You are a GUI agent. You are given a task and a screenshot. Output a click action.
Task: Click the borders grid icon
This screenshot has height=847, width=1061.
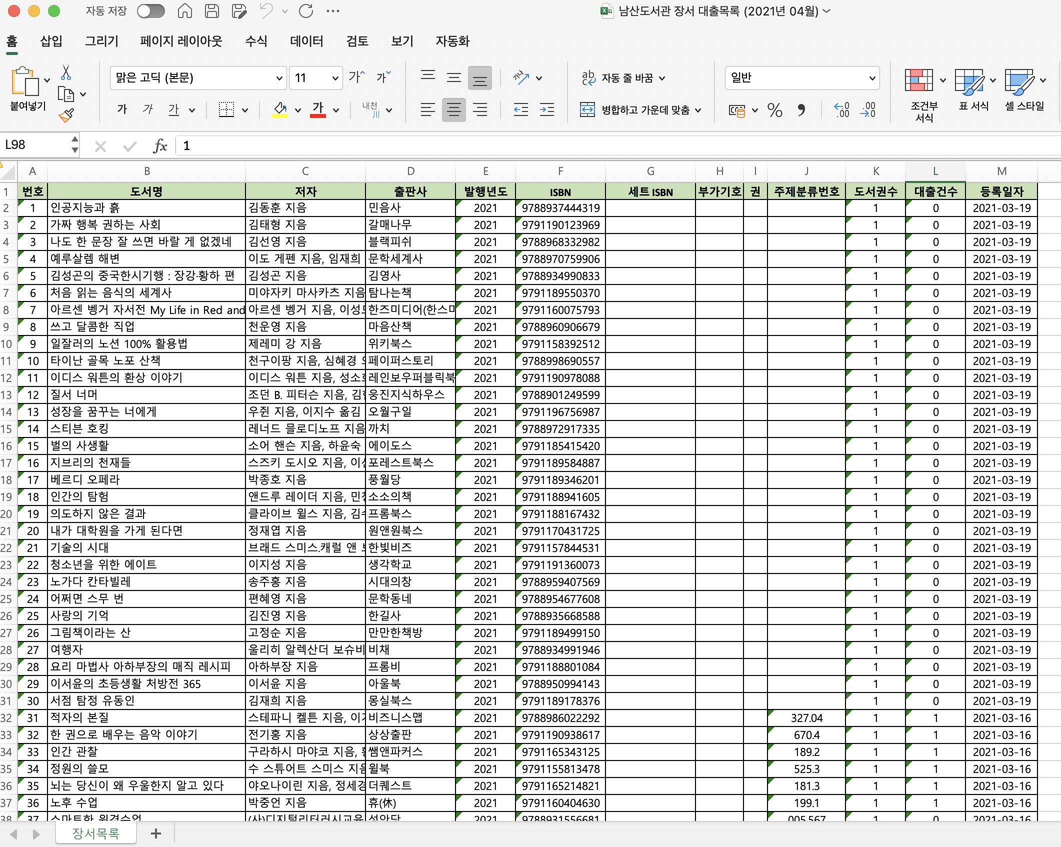(226, 109)
